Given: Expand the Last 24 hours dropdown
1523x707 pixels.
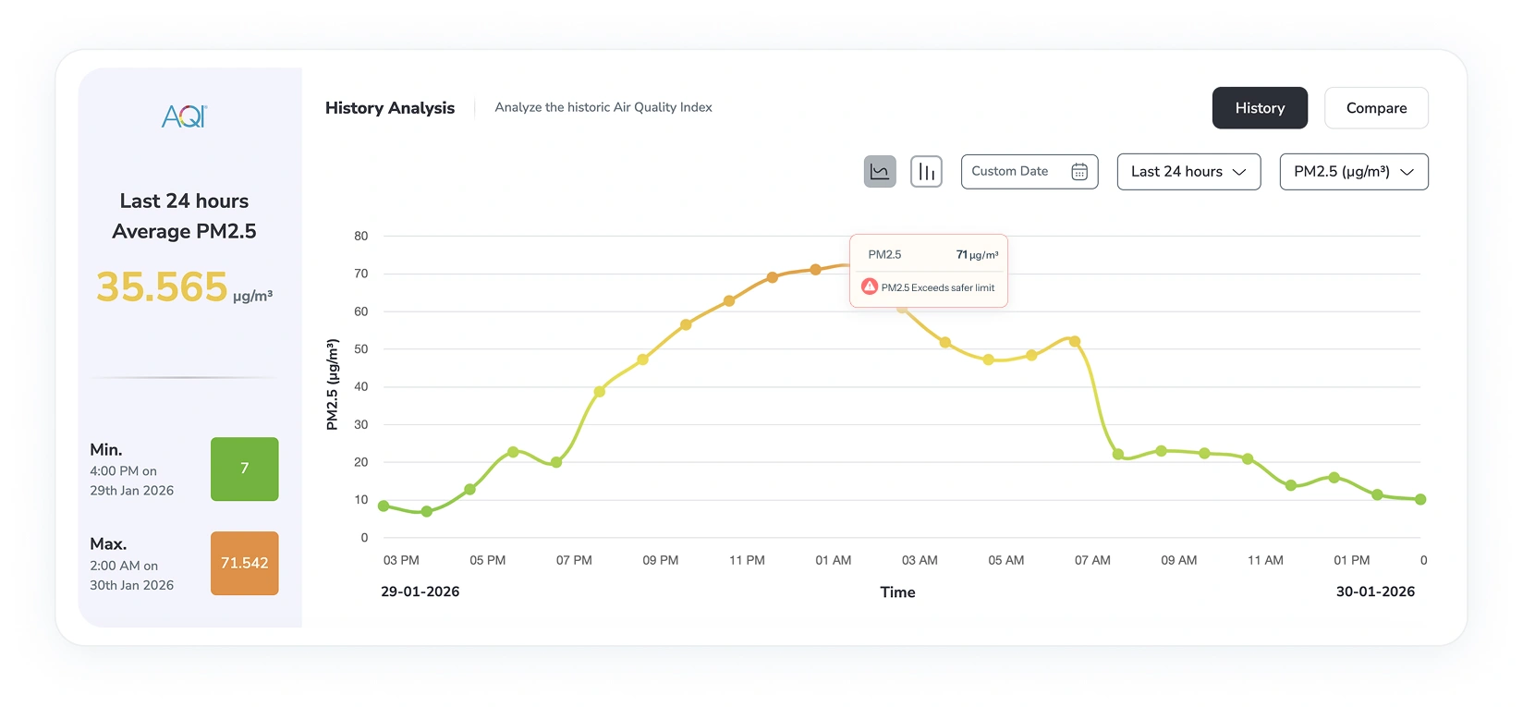Looking at the screenshot, I should (x=1188, y=172).
